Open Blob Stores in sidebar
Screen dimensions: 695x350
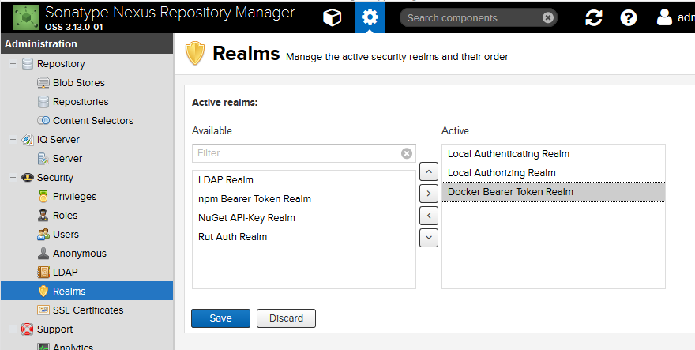click(78, 83)
